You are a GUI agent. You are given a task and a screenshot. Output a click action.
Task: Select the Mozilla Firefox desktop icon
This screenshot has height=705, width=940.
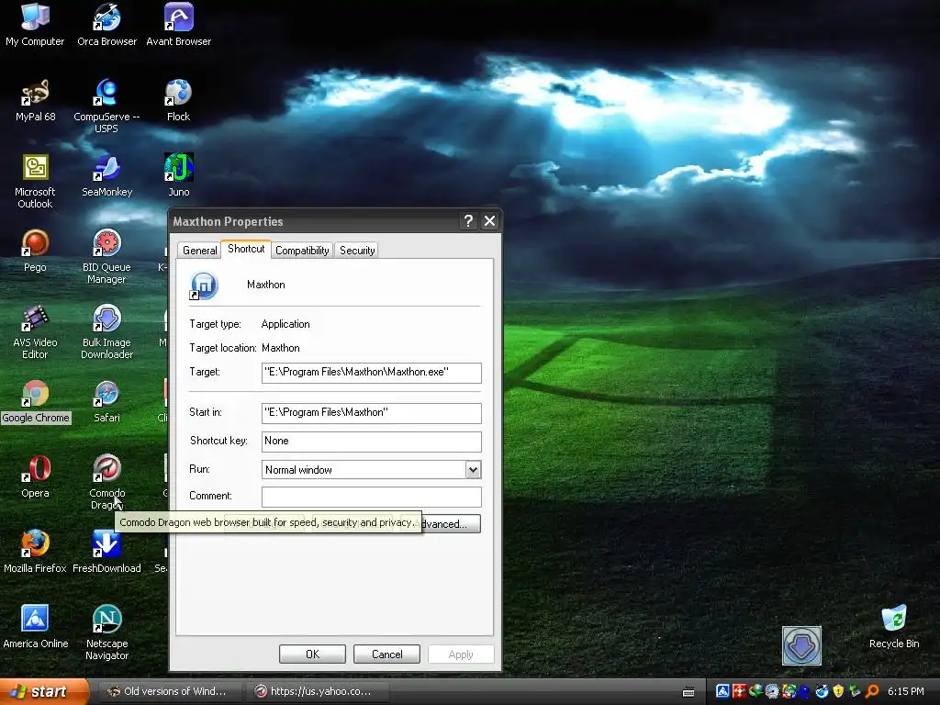coord(35,552)
